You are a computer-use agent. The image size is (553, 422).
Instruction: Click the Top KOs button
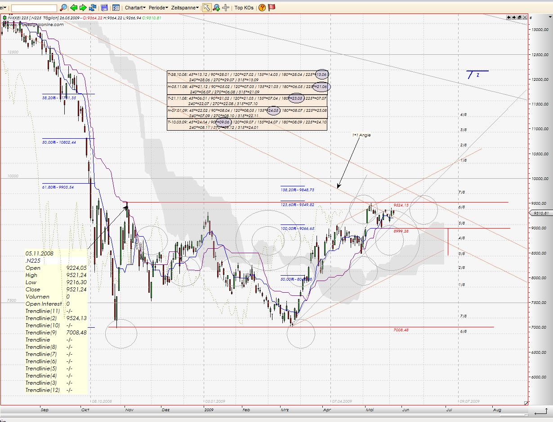[244, 8]
